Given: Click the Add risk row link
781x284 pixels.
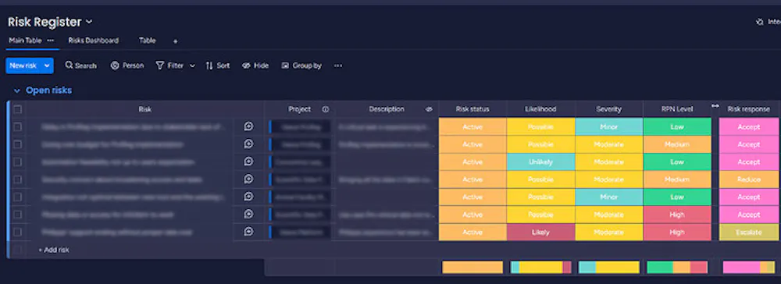Looking at the screenshot, I should pos(54,250).
